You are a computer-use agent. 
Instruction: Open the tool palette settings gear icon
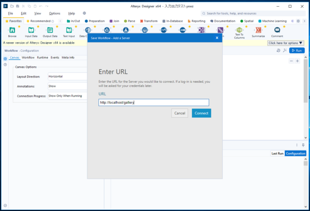click(298, 21)
